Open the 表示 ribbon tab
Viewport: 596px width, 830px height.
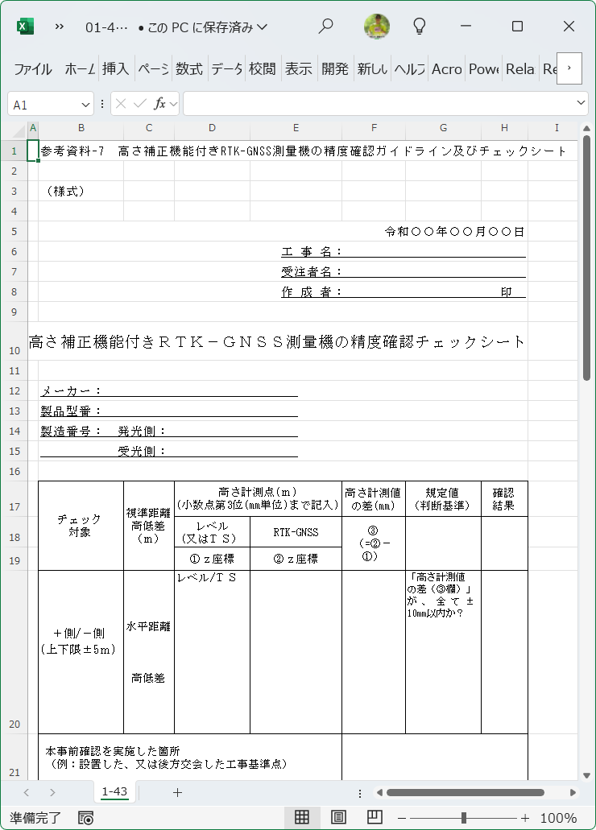coord(298,68)
